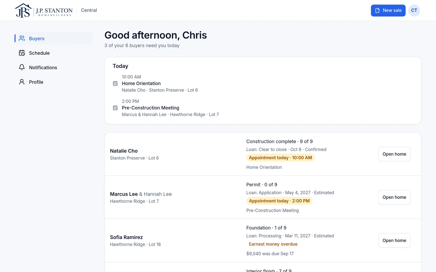
Task: Click the Earnest money overdue alert
Action: [x=273, y=244]
